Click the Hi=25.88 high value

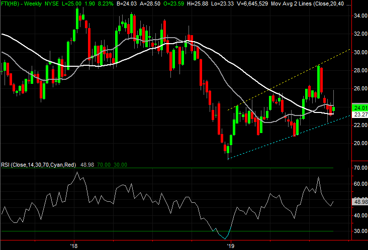pos(198,4)
